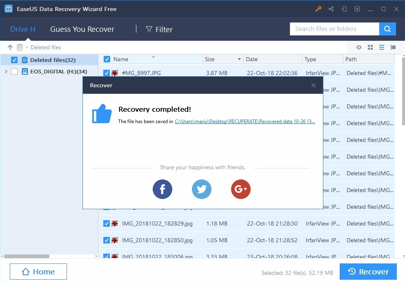Select file name IMG_20181022_182829.jpg
The width and height of the screenshot is (405, 283).
(157, 223)
